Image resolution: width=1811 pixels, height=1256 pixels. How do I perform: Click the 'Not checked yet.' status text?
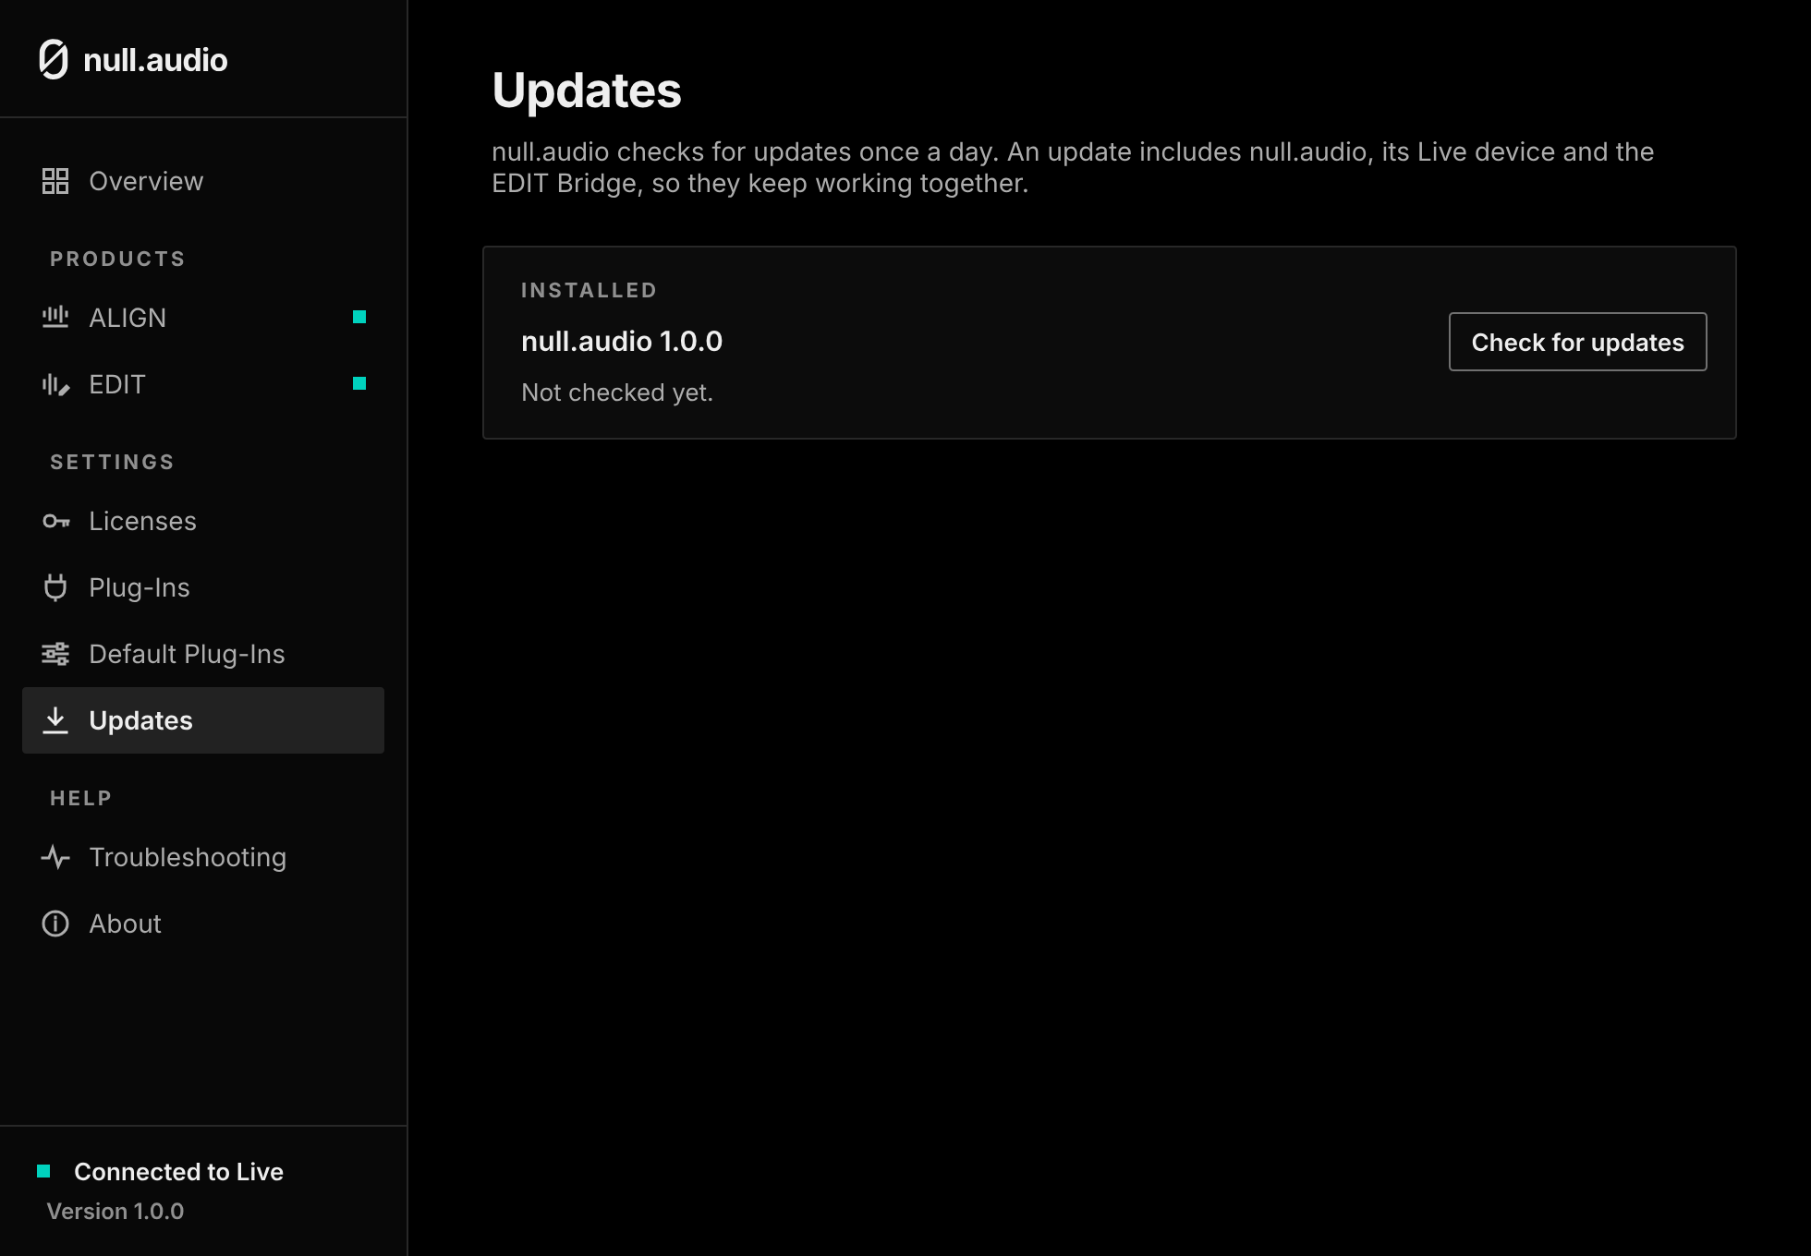click(x=617, y=392)
